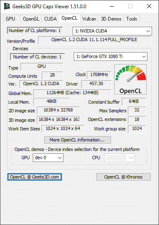The height and width of the screenshot is (225, 159).
Task: Click the 3D image size value field
Action: click(58, 120)
